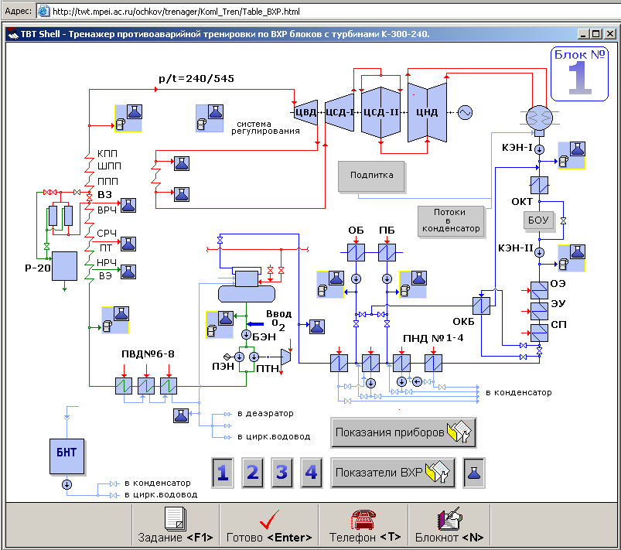The width and height of the screenshot is (621, 550).
Task: Open the sampler on the green line above ПВД№6-8
Action: pos(115,319)
